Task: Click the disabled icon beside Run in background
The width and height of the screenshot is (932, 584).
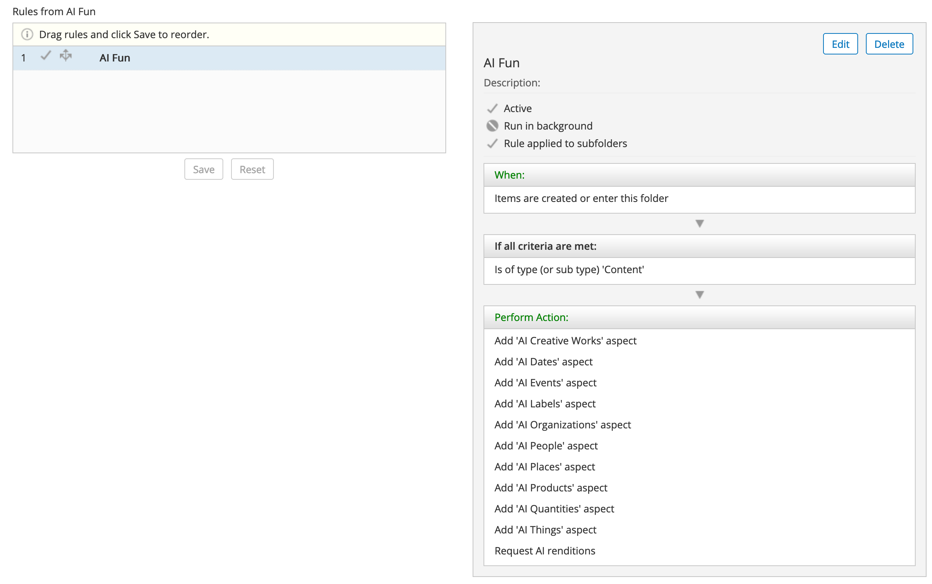Action: (492, 126)
